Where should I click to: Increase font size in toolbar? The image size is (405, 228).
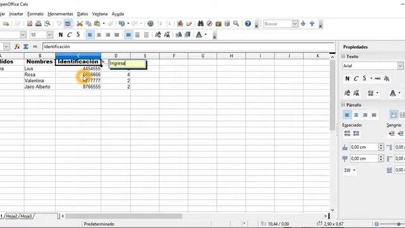pos(158,35)
